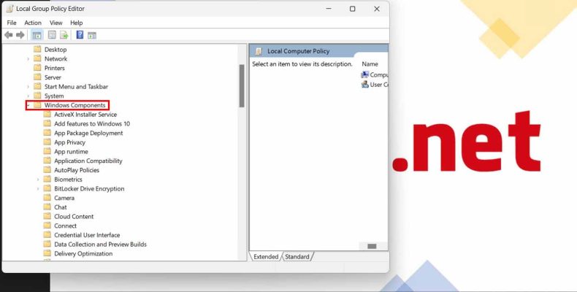This screenshot has width=577, height=292.
Task: Select the Printers tree item
Action: tap(55, 68)
